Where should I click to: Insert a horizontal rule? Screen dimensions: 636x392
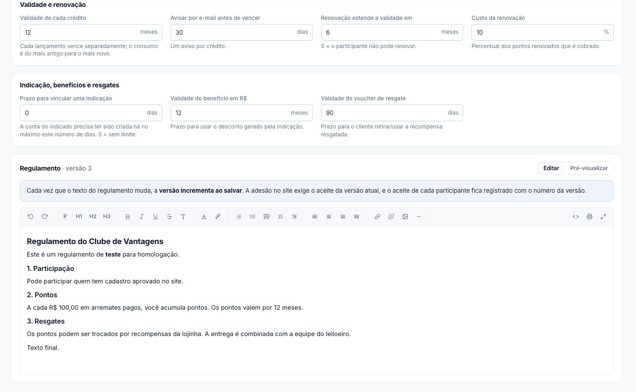[419, 216]
